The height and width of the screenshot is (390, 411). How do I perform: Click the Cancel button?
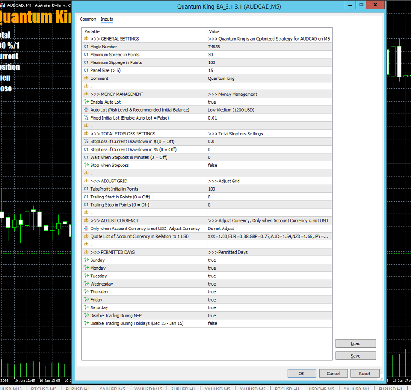coord(333,374)
